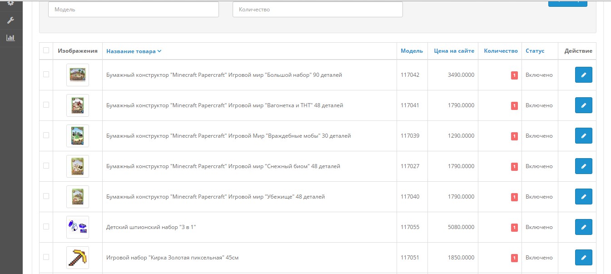Screen dimensions: 611x274
Task: Click the "Модель" filter input field
Action: 133,10
